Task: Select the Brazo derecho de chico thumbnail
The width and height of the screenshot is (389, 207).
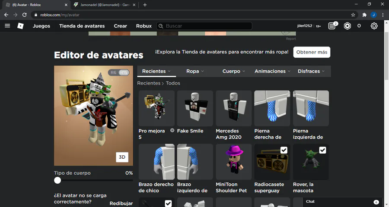Action: tap(156, 162)
